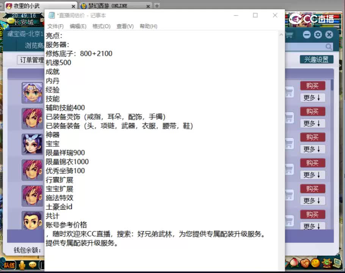Image resolution: width=345 pixels, height=273 pixels.
Task: Expand 更多 in the brown-haired boy's row
Action: click(313, 226)
